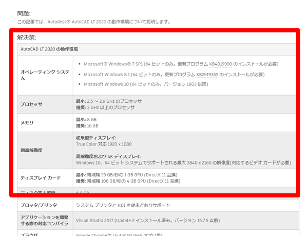Click the アプリケーションを開発する際の対応コンパイラ label
The height and width of the screenshot is (236, 308).
click(44, 221)
